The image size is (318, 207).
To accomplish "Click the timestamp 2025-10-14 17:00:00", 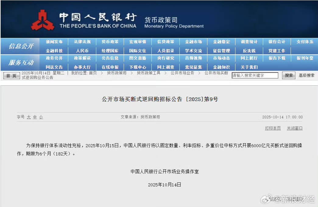I will pyautogui.click(x=282, y=117).
